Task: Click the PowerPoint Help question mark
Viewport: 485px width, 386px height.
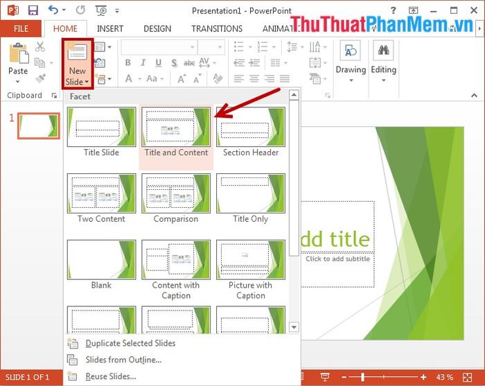Action: (393, 10)
